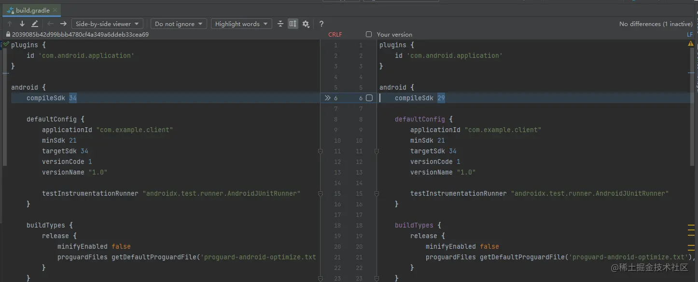Jump to next difference with down arrow
This screenshot has width=698, height=282.
22,24
